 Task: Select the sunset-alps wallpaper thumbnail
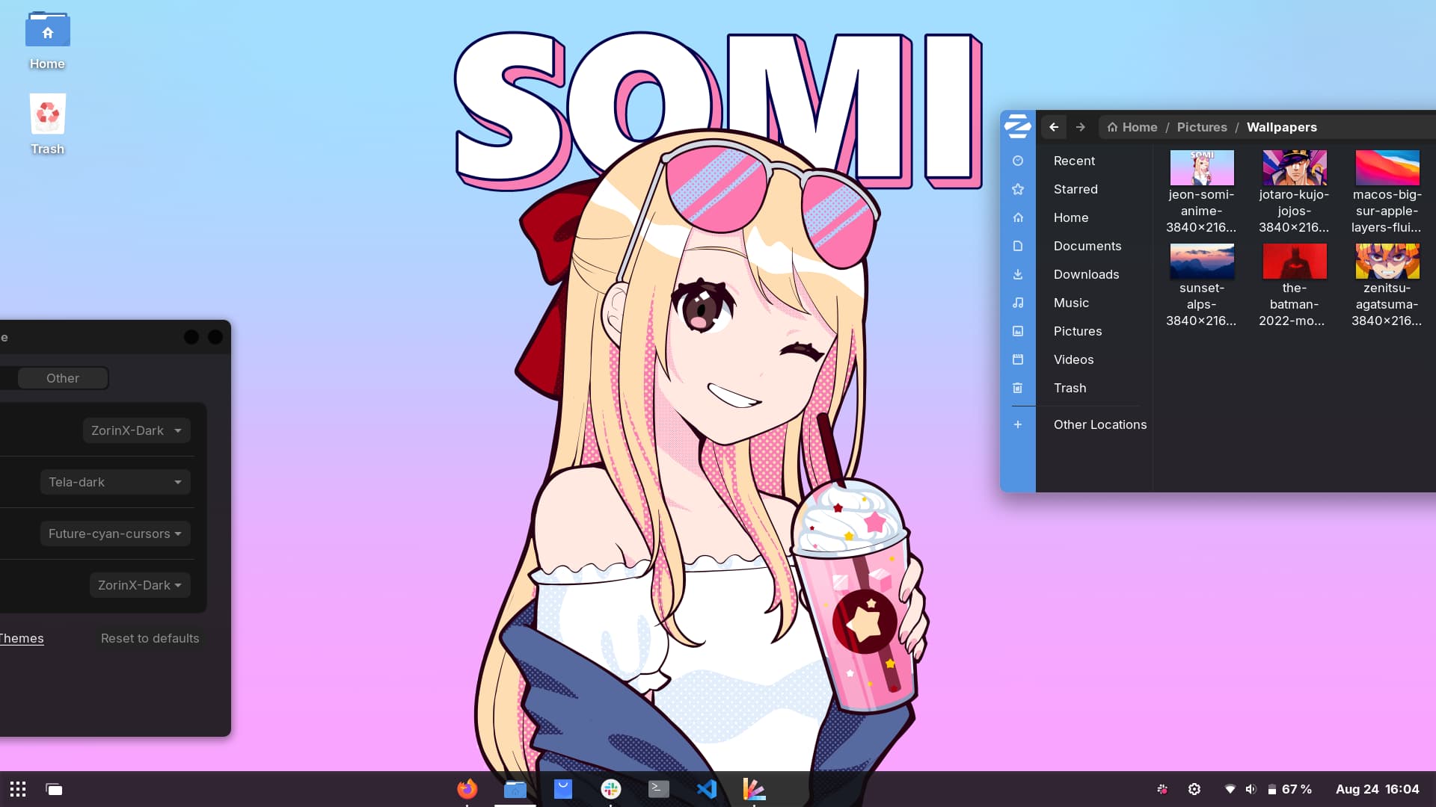click(1202, 261)
